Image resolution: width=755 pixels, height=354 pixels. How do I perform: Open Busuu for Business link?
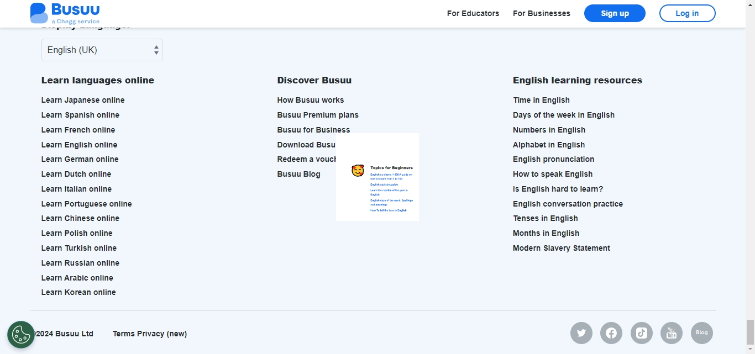coord(313,130)
